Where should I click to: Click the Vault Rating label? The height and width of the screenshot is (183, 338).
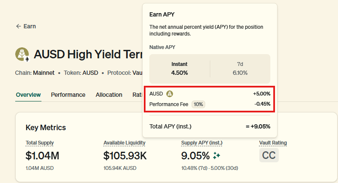tap(273, 143)
